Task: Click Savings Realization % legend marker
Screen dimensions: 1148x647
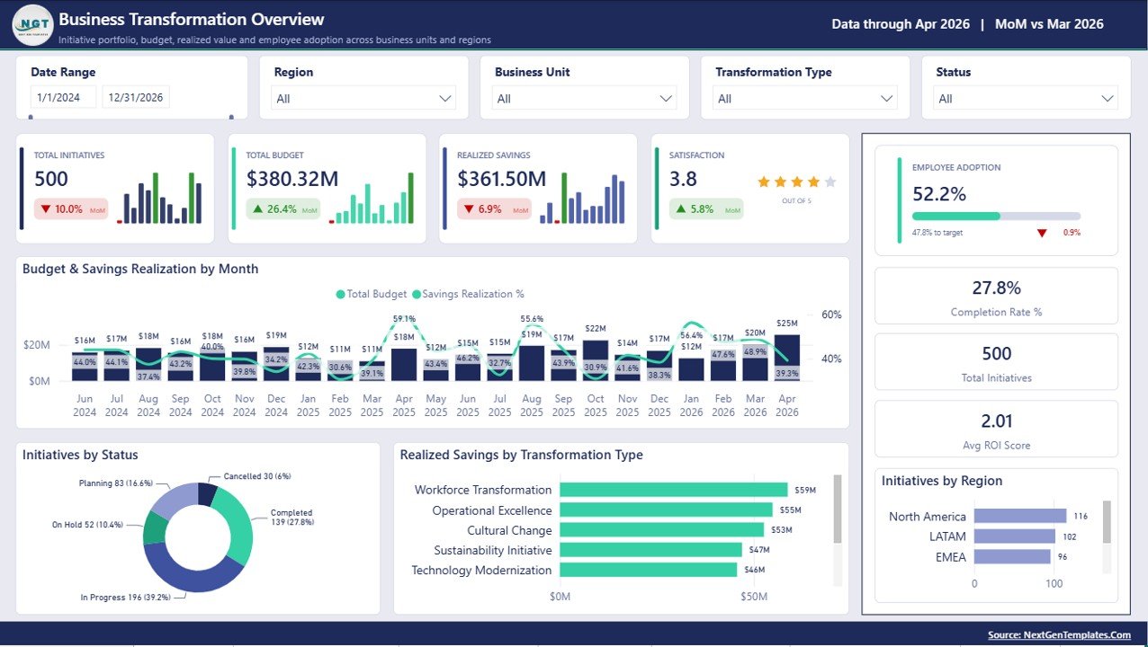Action: click(x=417, y=294)
